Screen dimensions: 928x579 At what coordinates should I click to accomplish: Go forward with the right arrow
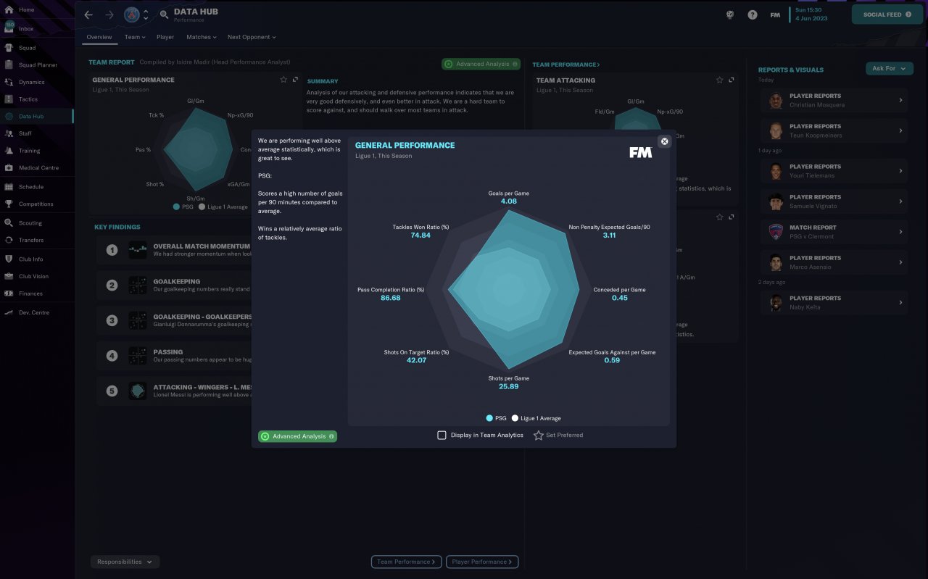coord(109,14)
